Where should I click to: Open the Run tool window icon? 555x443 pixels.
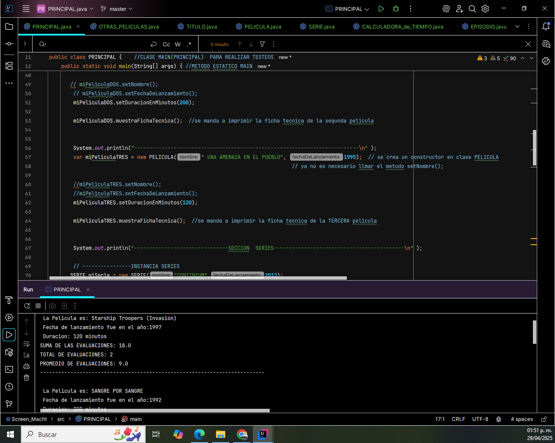(9, 335)
